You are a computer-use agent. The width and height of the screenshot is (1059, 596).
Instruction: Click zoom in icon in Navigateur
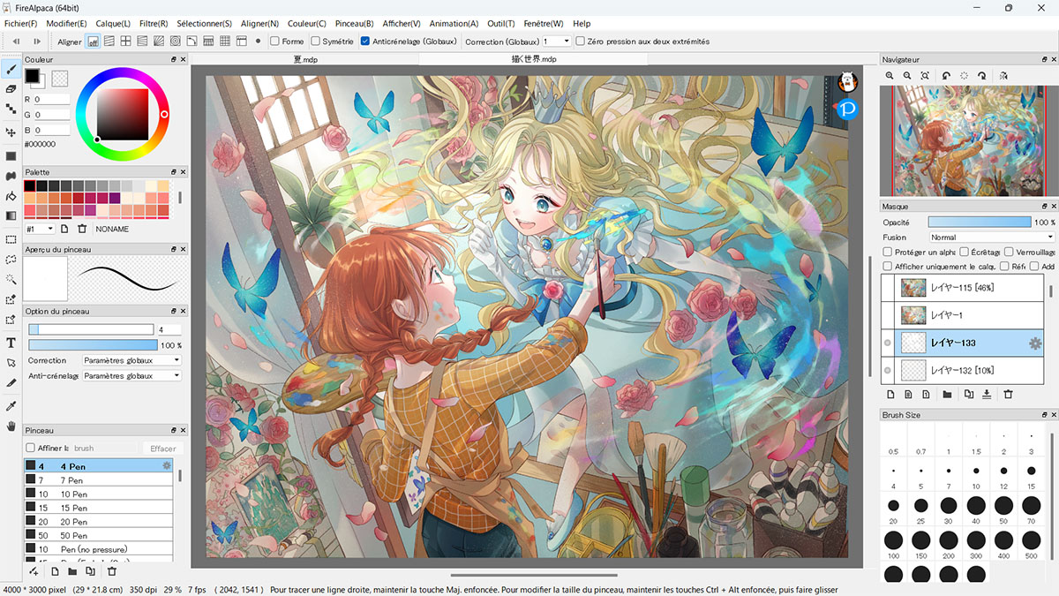[x=890, y=76]
